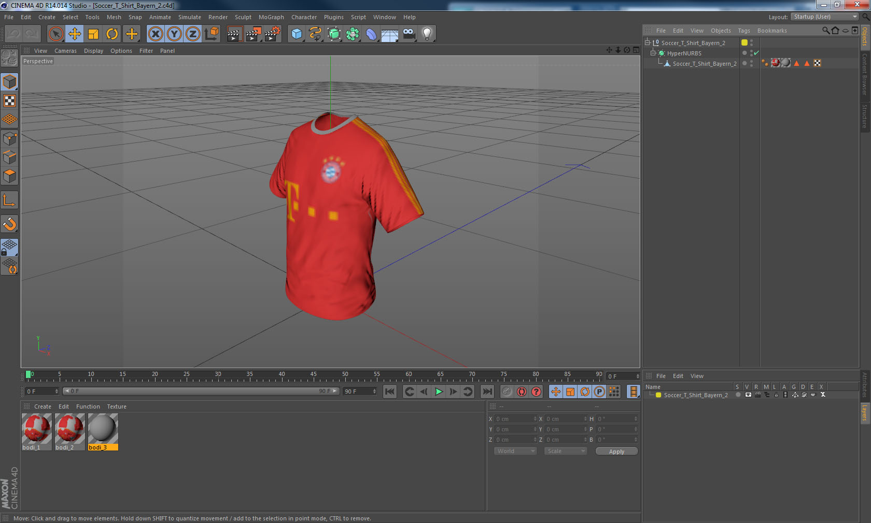Switch to Model mode in the left palette

pyautogui.click(x=9, y=82)
